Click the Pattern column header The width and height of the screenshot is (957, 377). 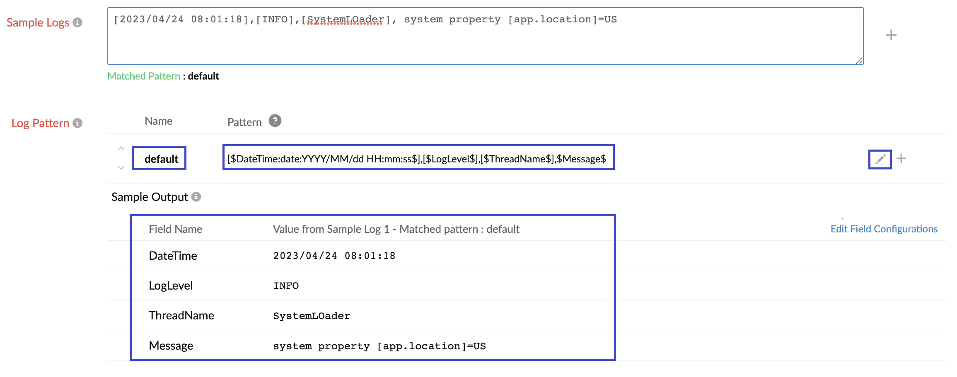tap(244, 122)
